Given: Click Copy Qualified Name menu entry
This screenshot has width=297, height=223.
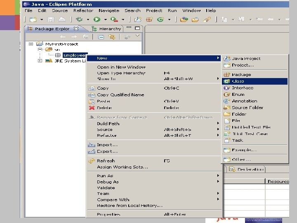Looking at the screenshot, I should pos(154,95).
